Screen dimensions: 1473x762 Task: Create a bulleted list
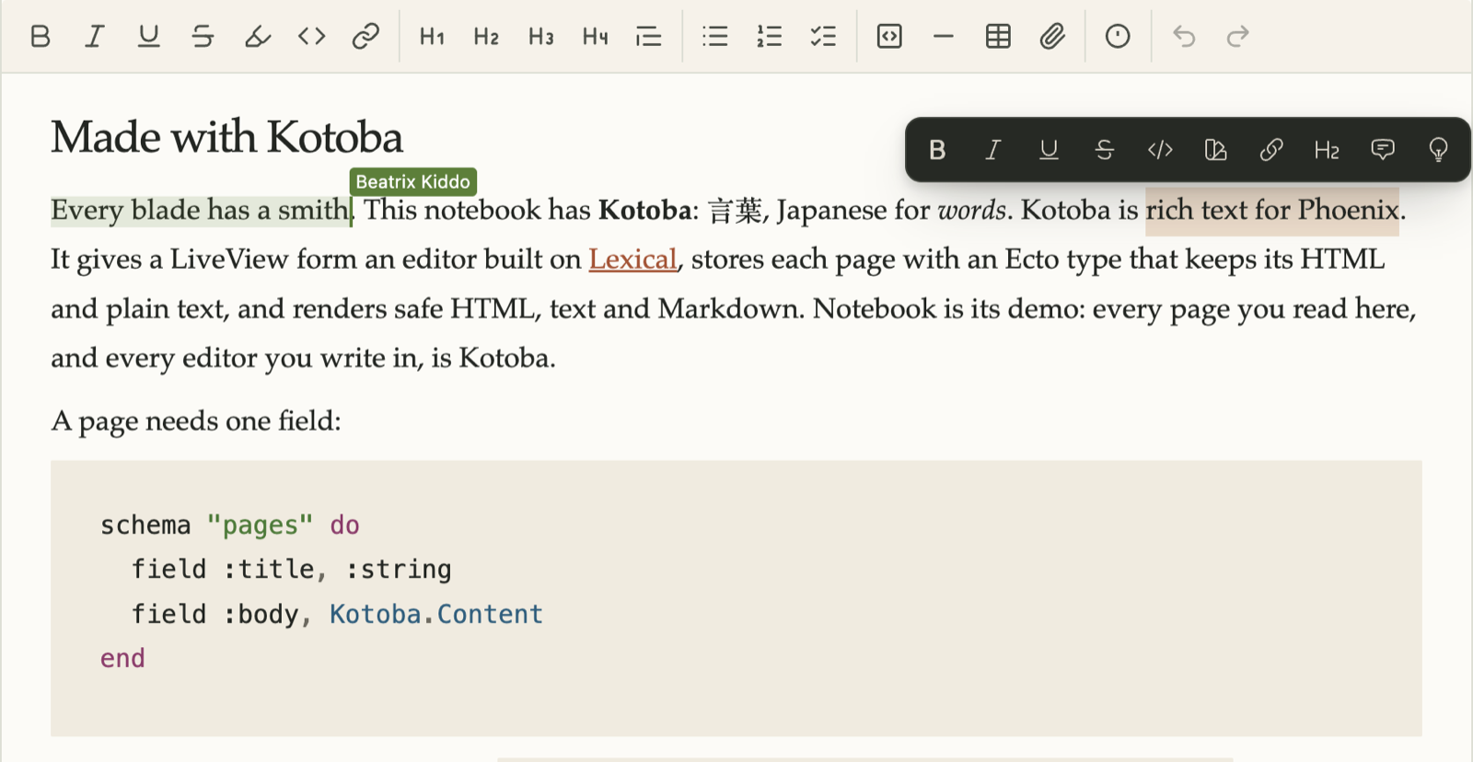click(x=714, y=37)
